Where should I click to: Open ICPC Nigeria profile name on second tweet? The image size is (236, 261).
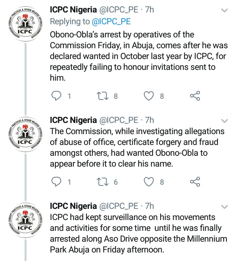tap(73, 120)
